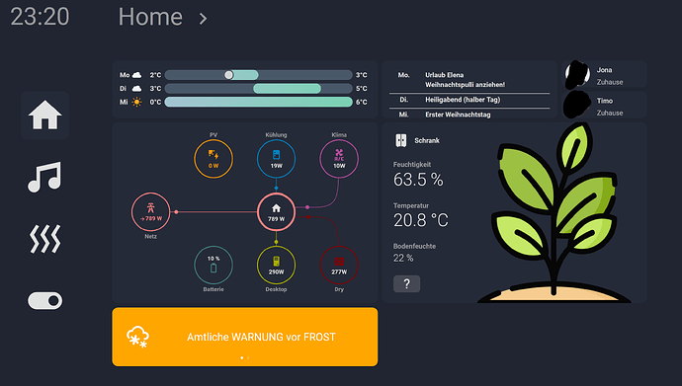Click the 20.8 °C temperature value
Viewport: 682px width, 386px height.
coord(421,220)
